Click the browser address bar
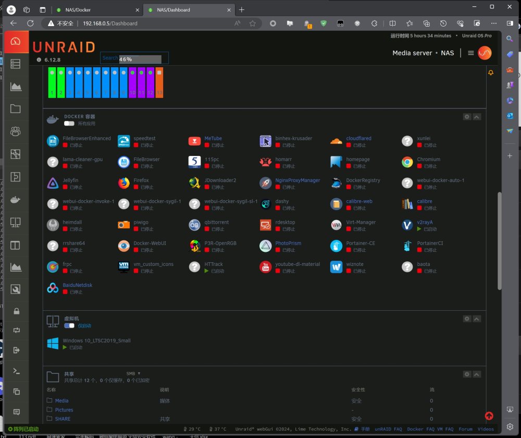Viewport: 521px width, 438px height. tap(153, 23)
